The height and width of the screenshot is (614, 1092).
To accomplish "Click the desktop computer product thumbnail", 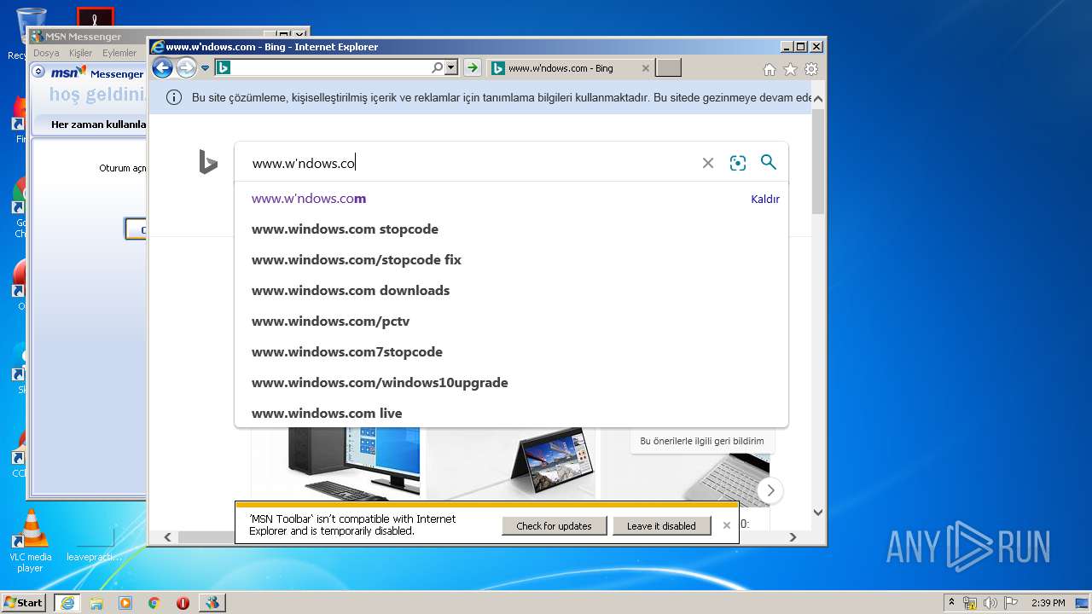I will (337, 463).
